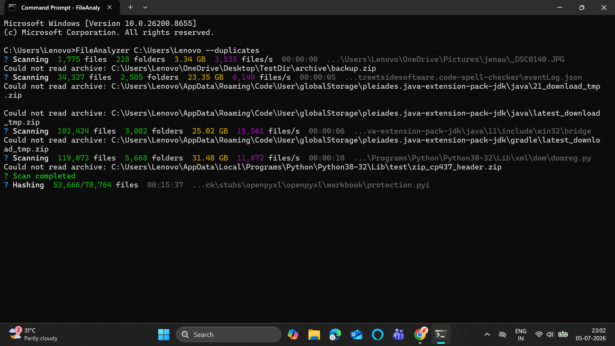Click the Hashing progress count 53,666/78,764
The height and width of the screenshot is (346, 615).
click(82, 185)
